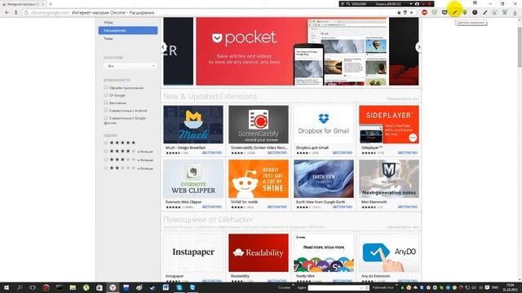Screen dimensions: 522x293
Task: Show next banner with right carousel arrow
Action: pyautogui.click(x=418, y=47)
